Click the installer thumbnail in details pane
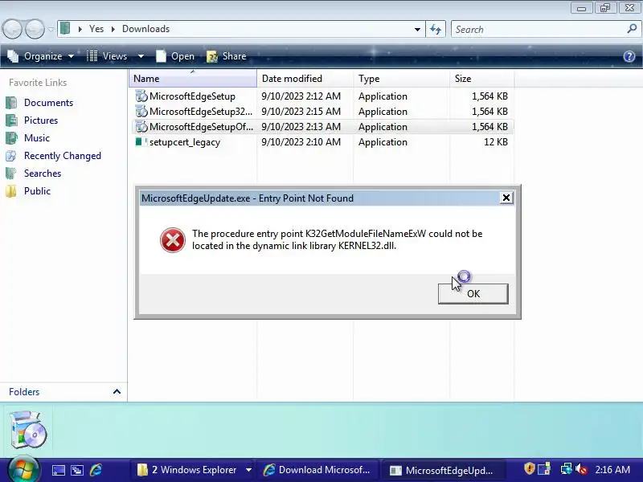 (28, 430)
